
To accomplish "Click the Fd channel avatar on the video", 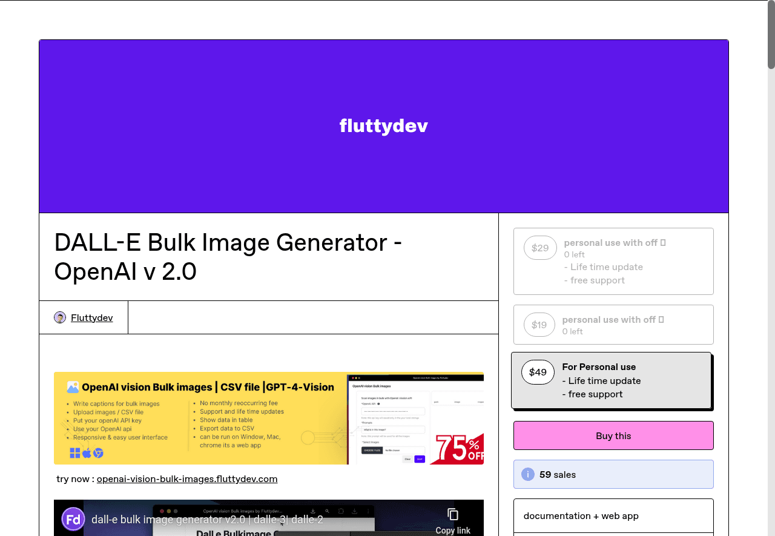I will (x=72, y=519).
